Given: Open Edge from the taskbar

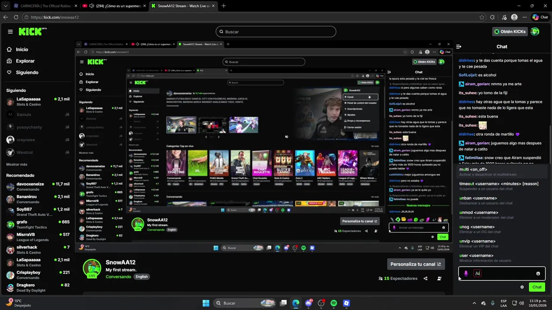Looking at the screenshot, I should (x=295, y=303).
